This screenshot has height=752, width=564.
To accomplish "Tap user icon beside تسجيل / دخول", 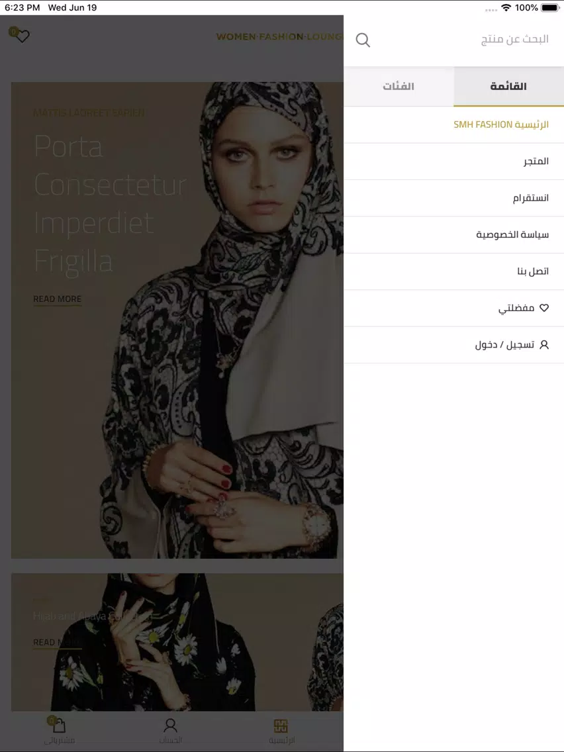I will [x=544, y=345].
